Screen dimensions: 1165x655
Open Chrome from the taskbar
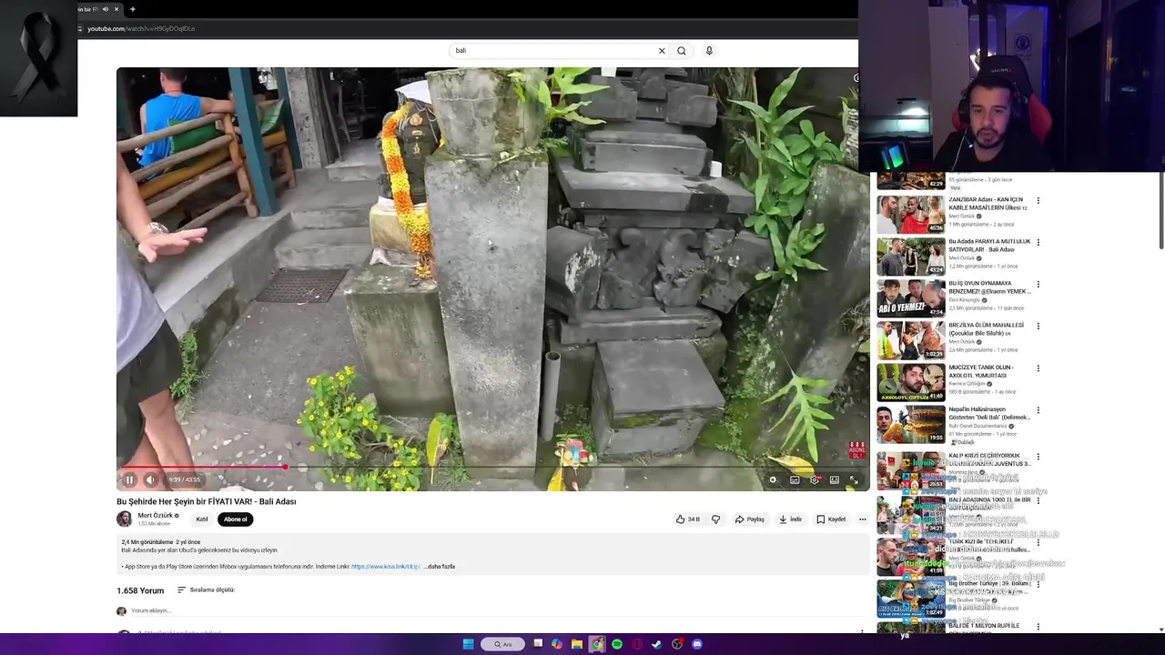pos(597,644)
